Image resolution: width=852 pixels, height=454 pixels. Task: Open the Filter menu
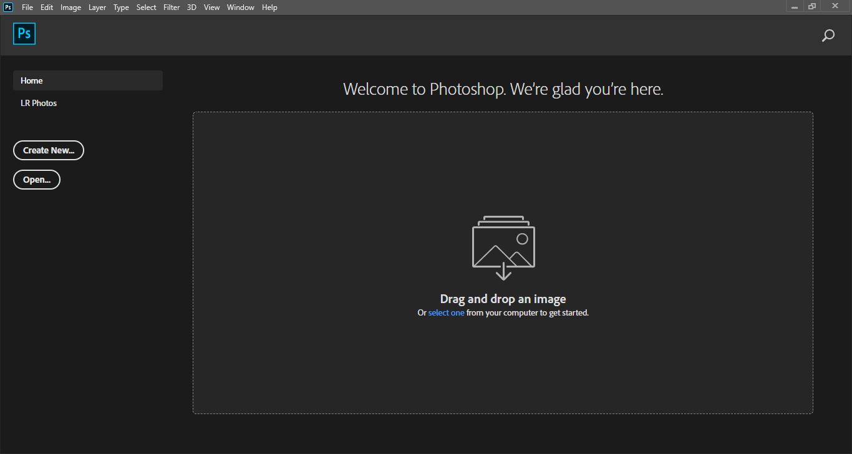(x=171, y=7)
